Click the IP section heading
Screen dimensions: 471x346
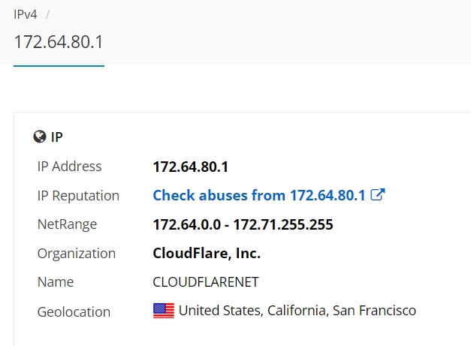[x=57, y=137]
